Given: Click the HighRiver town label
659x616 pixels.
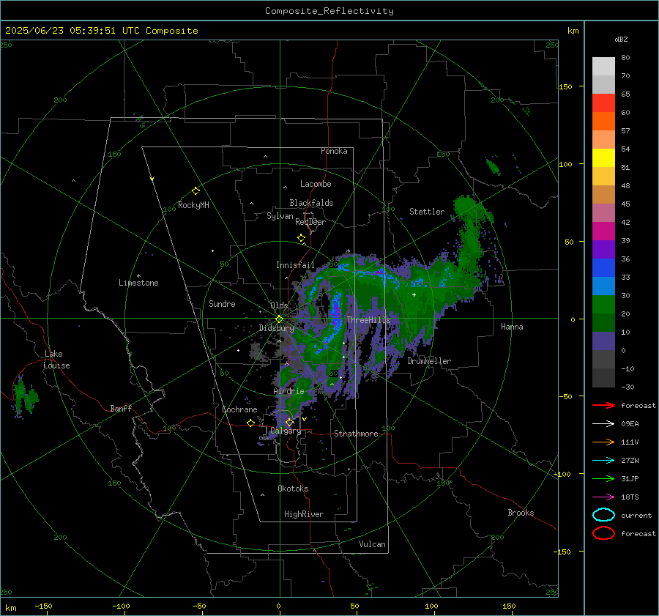Looking at the screenshot, I should tap(304, 514).
